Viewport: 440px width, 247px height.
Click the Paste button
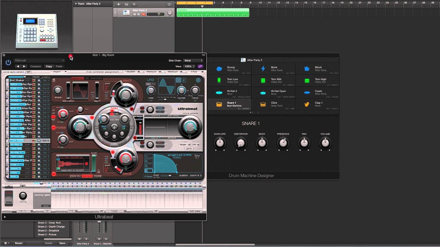coord(59,66)
